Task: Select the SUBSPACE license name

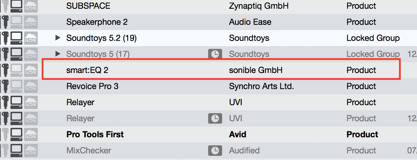Action: click(x=88, y=6)
